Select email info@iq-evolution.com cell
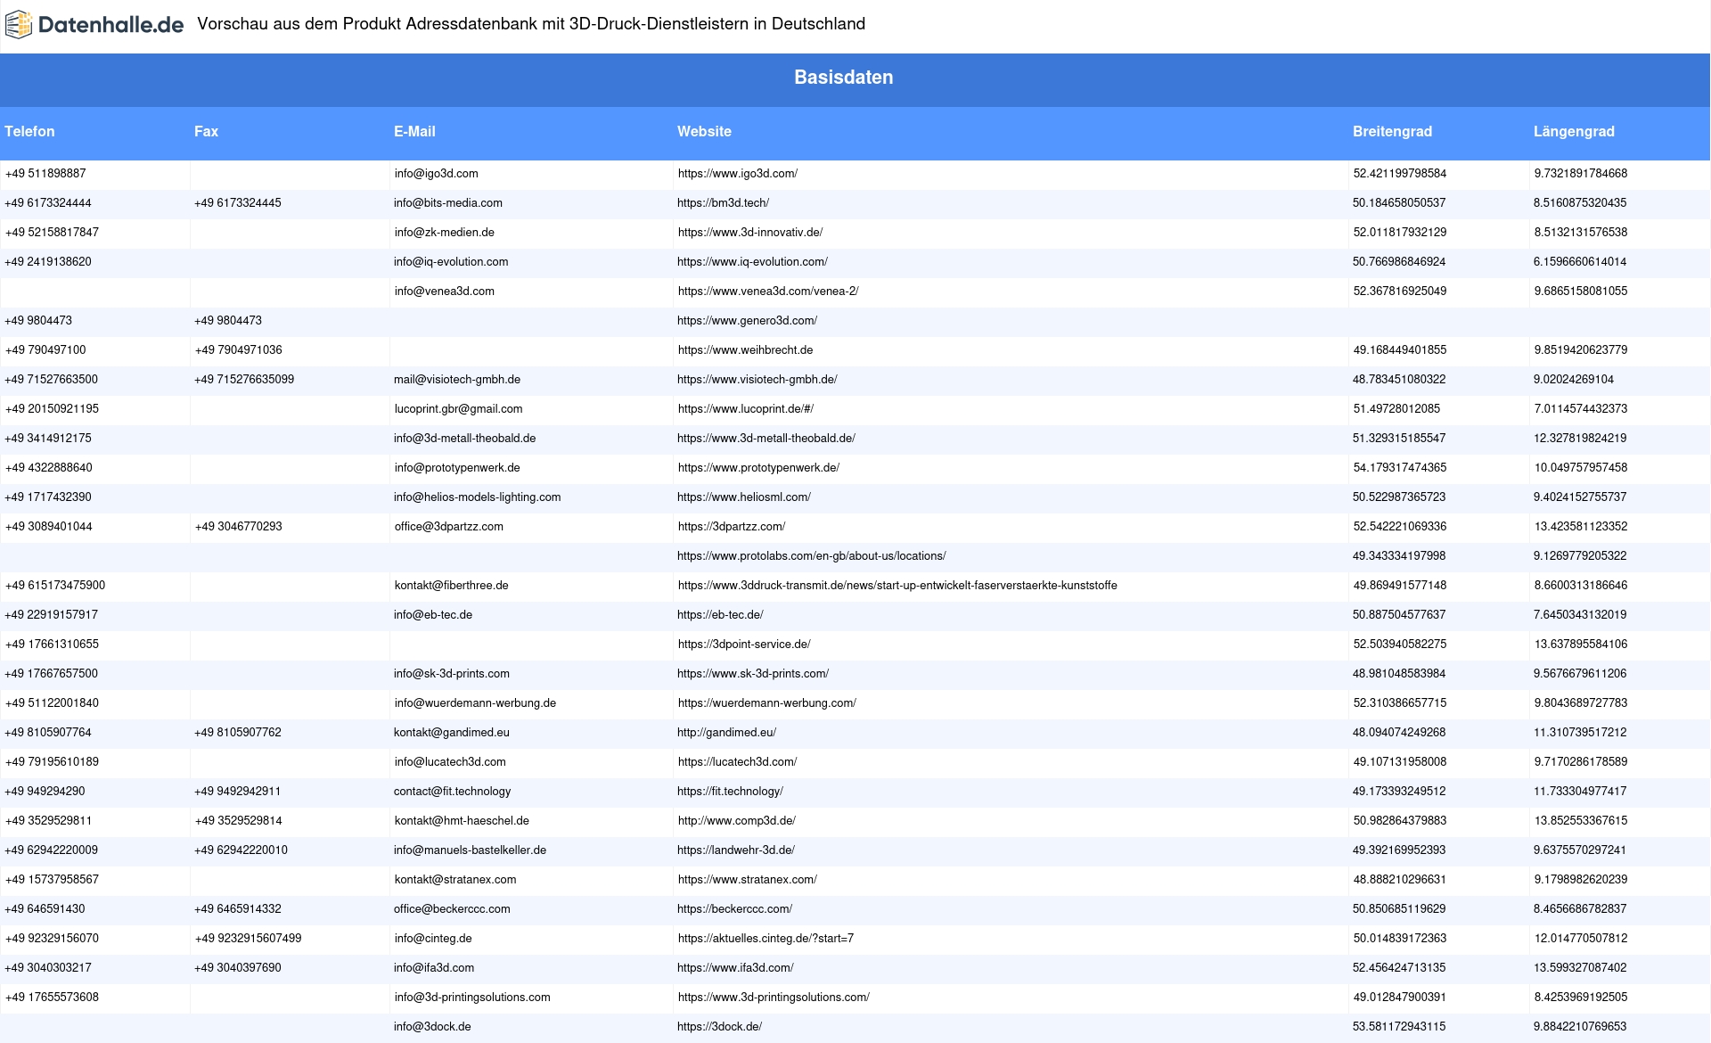The image size is (1711, 1043). tap(451, 262)
